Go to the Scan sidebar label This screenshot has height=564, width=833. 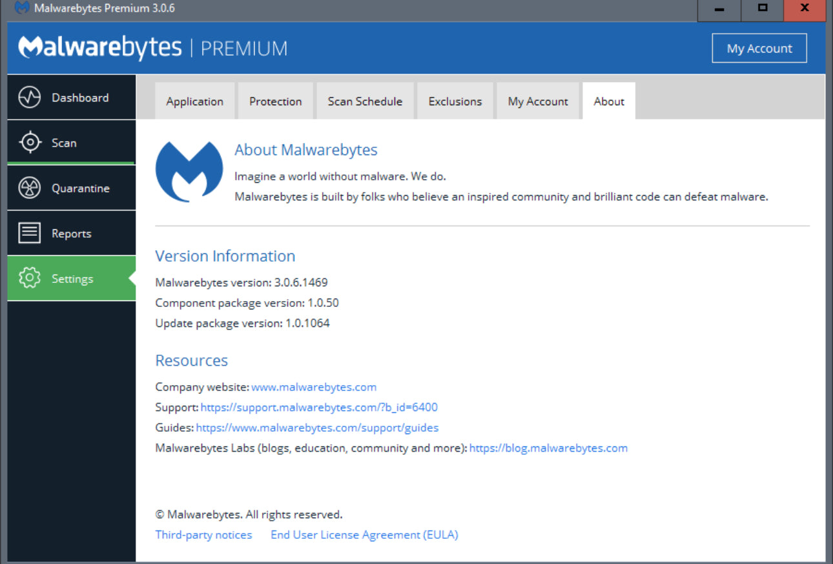click(64, 143)
